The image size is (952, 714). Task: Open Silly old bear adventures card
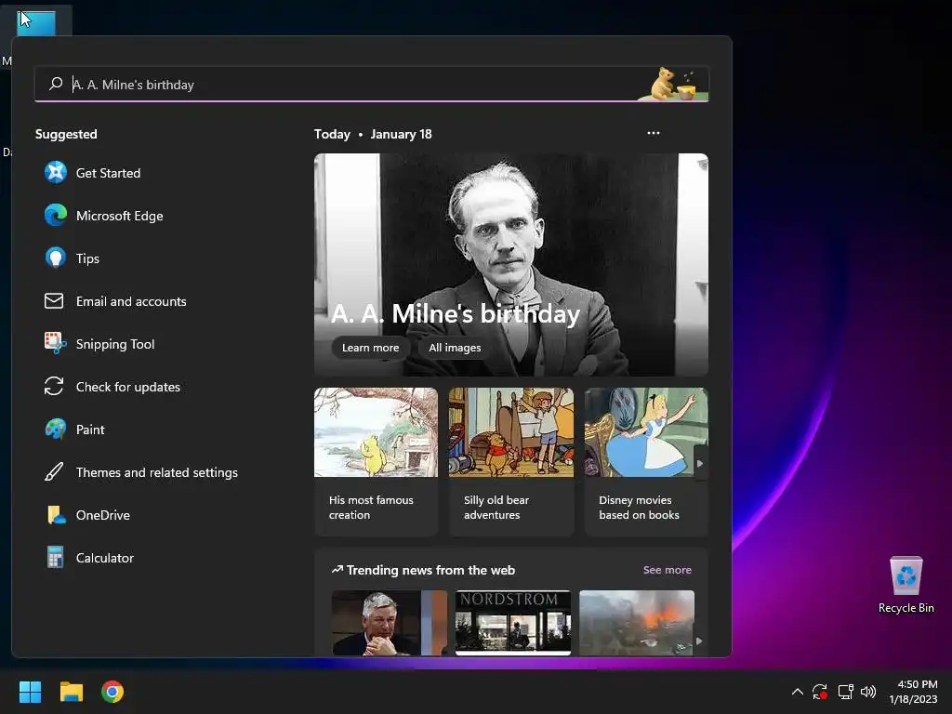point(511,462)
